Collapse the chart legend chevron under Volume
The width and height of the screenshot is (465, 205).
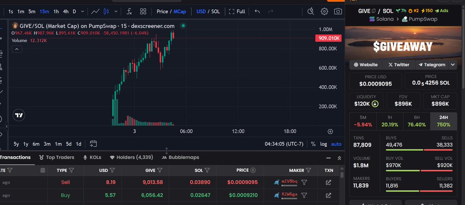[17, 49]
